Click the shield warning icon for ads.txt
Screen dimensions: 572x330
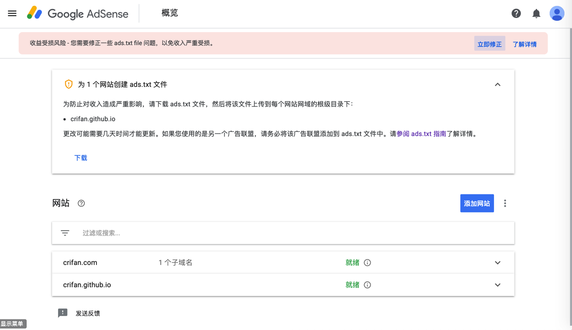[x=69, y=84]
